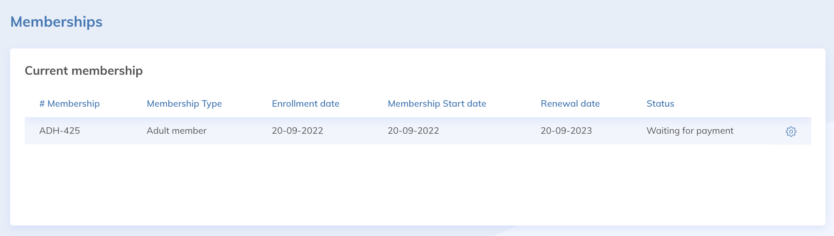Click the Membership Start date column header
The image size is (834, 236).
pos(437,103)
